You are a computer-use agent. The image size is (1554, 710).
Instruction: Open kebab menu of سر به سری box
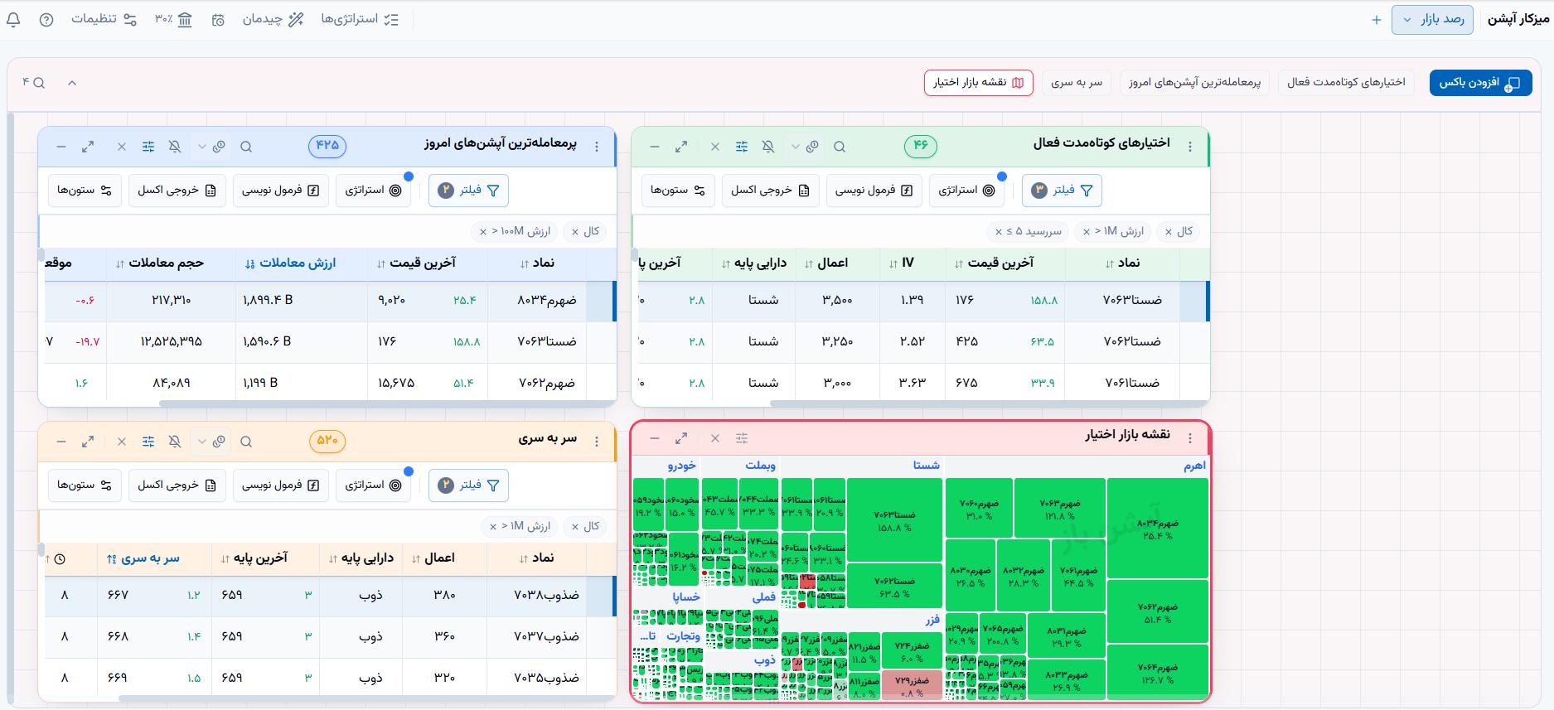point(597,442)
